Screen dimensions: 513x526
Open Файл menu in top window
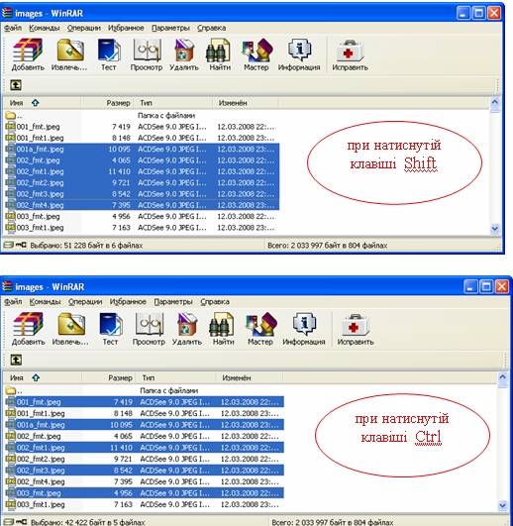point(13,28)
